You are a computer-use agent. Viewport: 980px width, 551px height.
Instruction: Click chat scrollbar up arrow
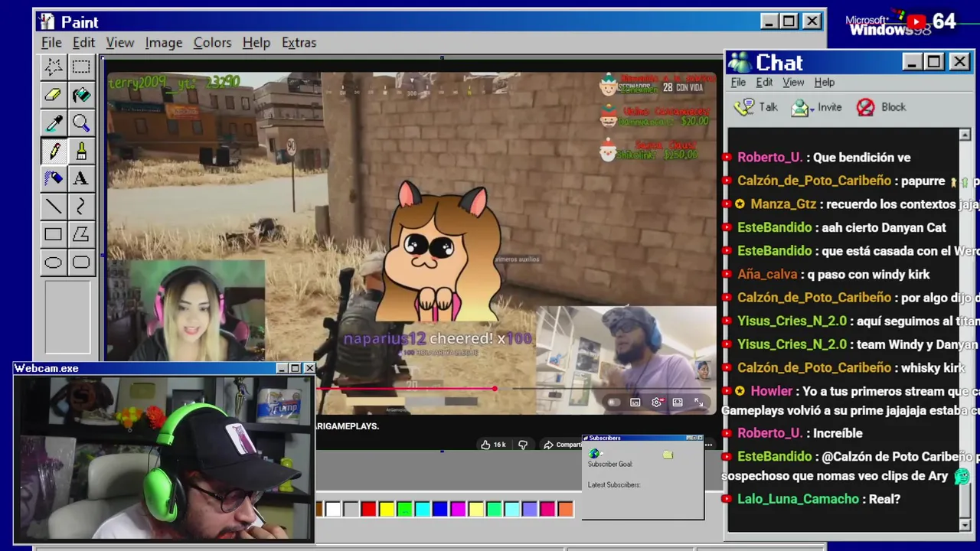tap(965, 135)
